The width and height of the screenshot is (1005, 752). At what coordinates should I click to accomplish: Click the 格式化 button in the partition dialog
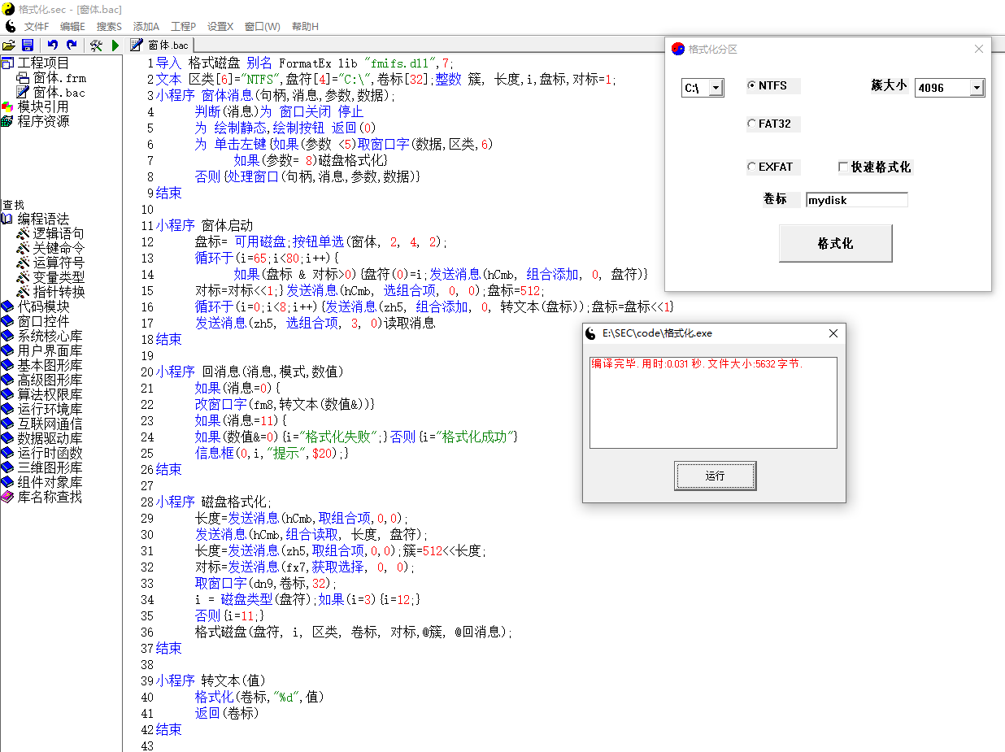tap(835, 243)
